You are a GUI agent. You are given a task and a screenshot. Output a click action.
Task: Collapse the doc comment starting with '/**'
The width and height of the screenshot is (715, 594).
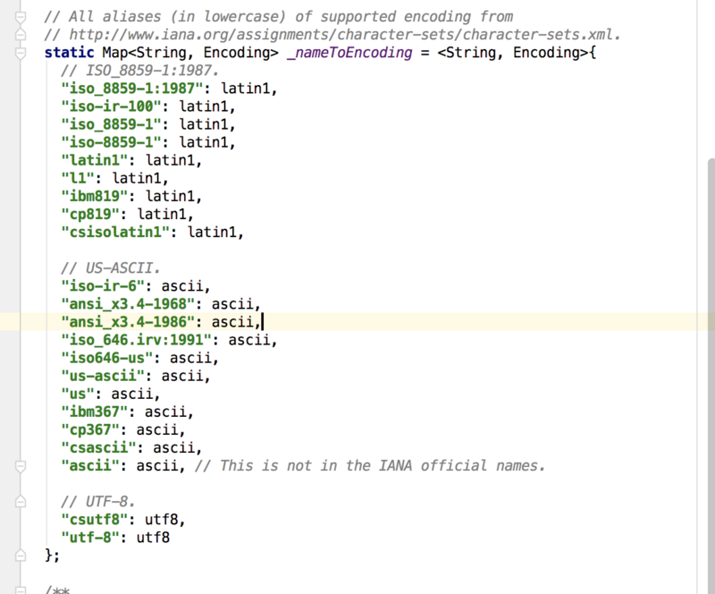21,589
